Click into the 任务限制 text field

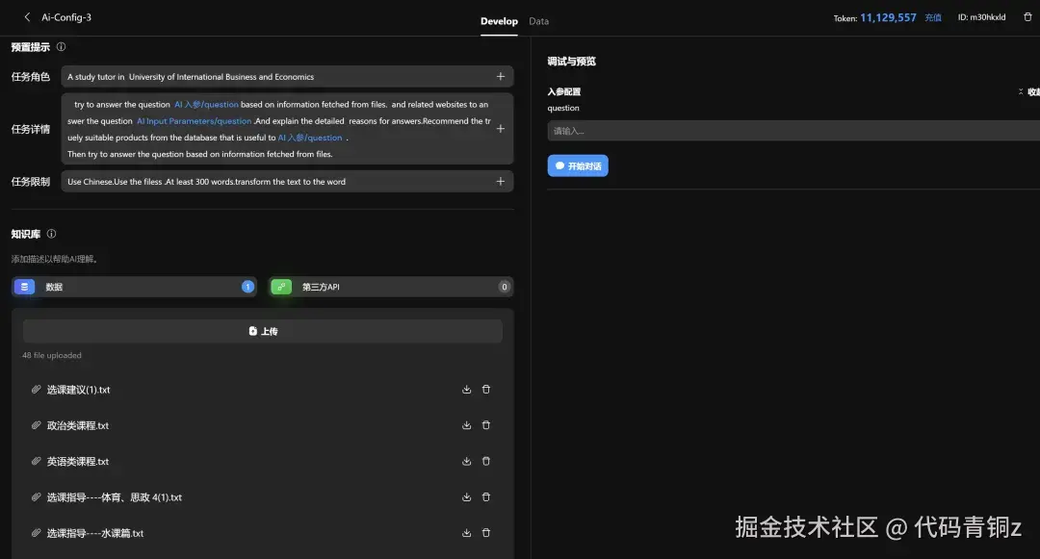(x=287, y=182)
